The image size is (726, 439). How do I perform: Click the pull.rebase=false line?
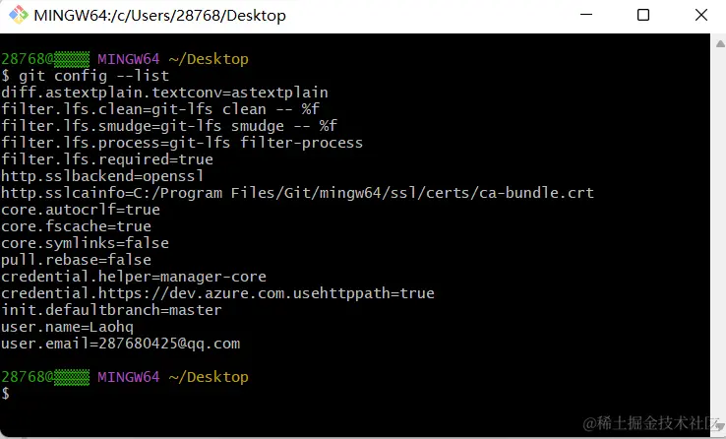(77, 260)
